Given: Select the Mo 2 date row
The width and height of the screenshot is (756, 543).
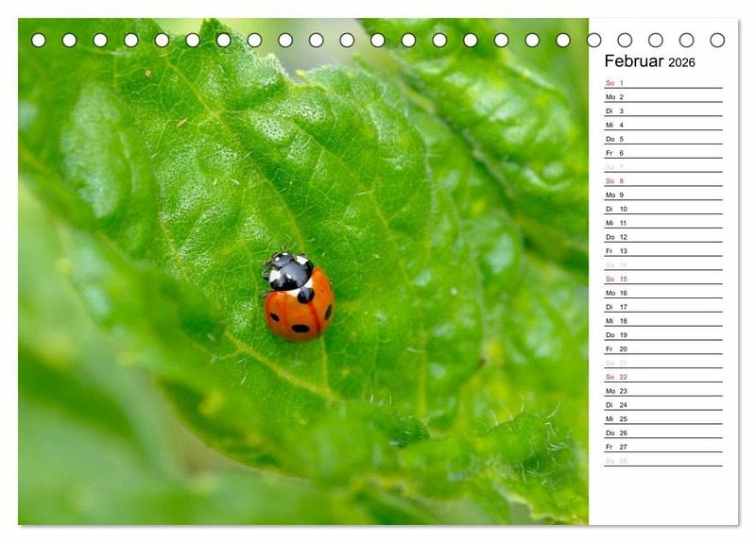Looking at the screenshot, I should click(663, 97).
